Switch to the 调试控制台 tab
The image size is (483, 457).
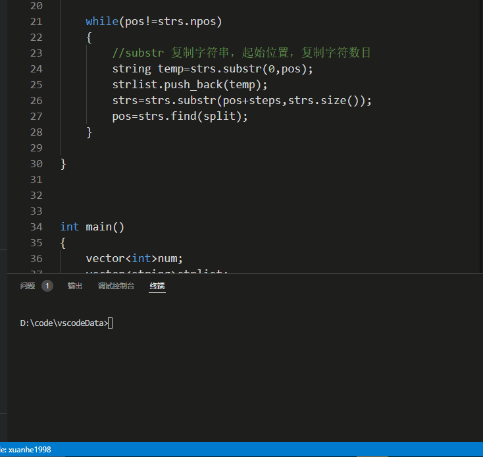116,286
